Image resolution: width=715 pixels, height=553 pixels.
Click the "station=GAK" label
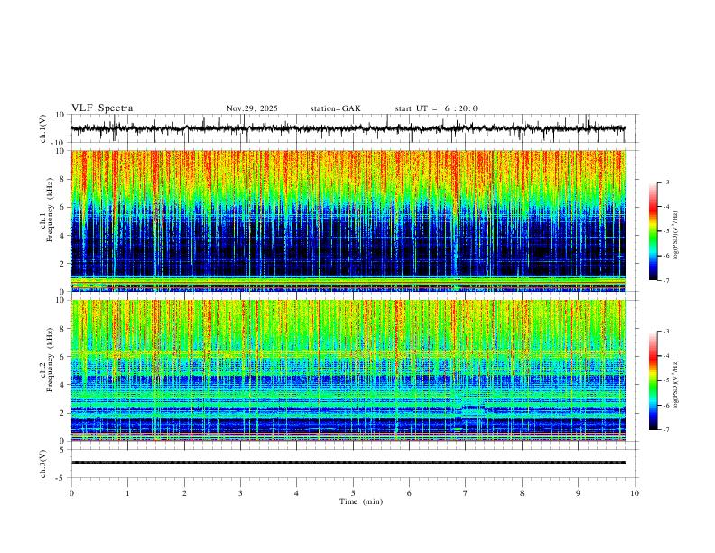tap(336, 108)
